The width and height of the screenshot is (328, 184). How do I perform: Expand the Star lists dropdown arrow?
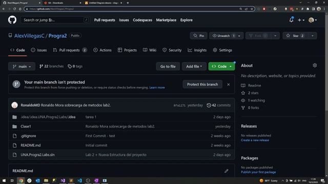point(313,36)
